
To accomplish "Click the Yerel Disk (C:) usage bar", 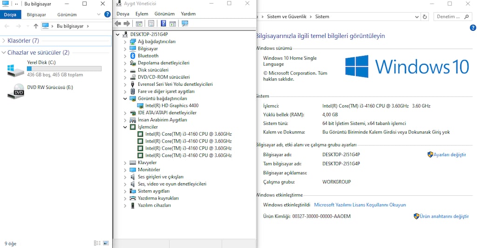I will (x=64, y=69).
